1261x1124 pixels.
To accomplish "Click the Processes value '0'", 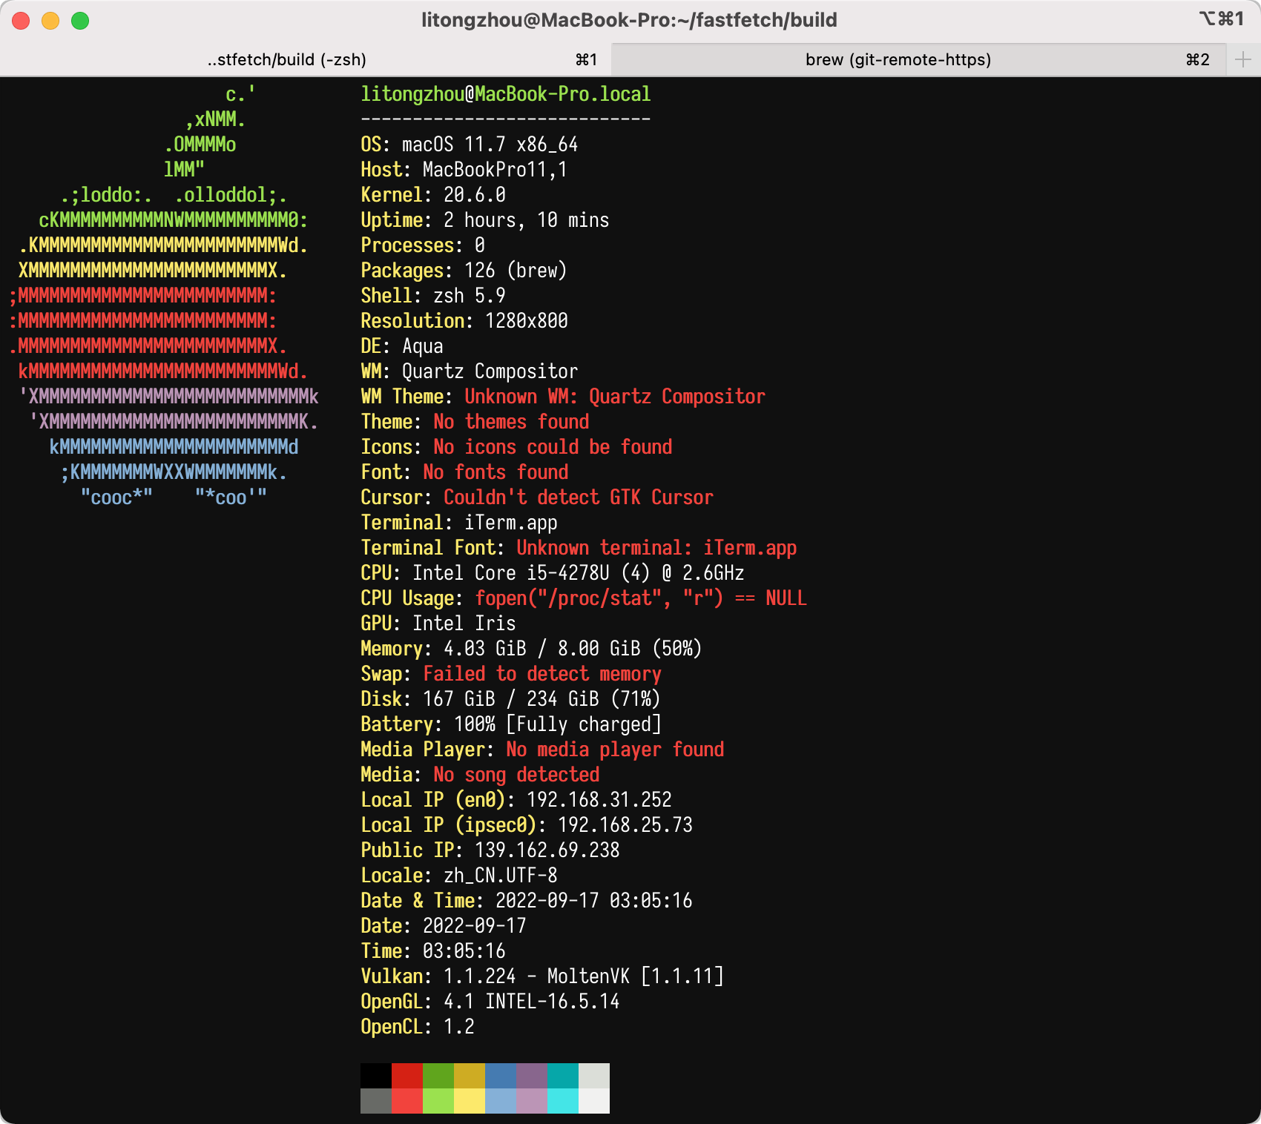I will point(480,245).
